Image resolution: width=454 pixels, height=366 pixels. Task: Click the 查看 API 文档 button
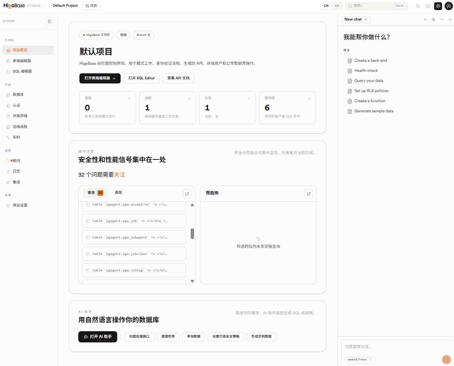tap(178, 78)
